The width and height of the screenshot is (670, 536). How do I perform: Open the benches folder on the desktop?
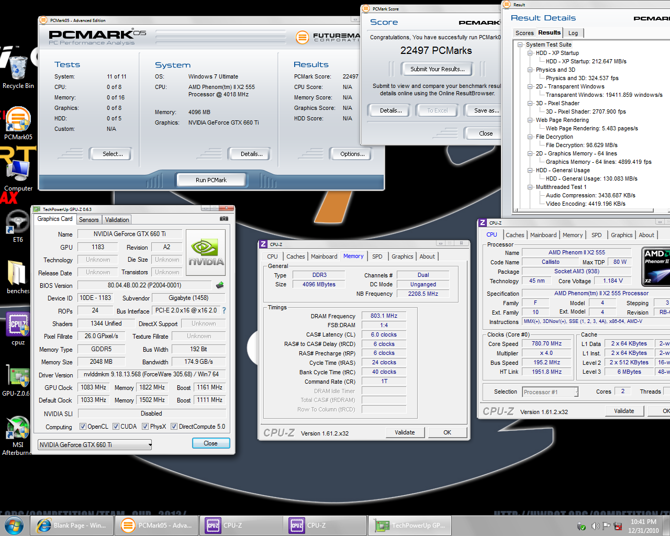(18, 277)
